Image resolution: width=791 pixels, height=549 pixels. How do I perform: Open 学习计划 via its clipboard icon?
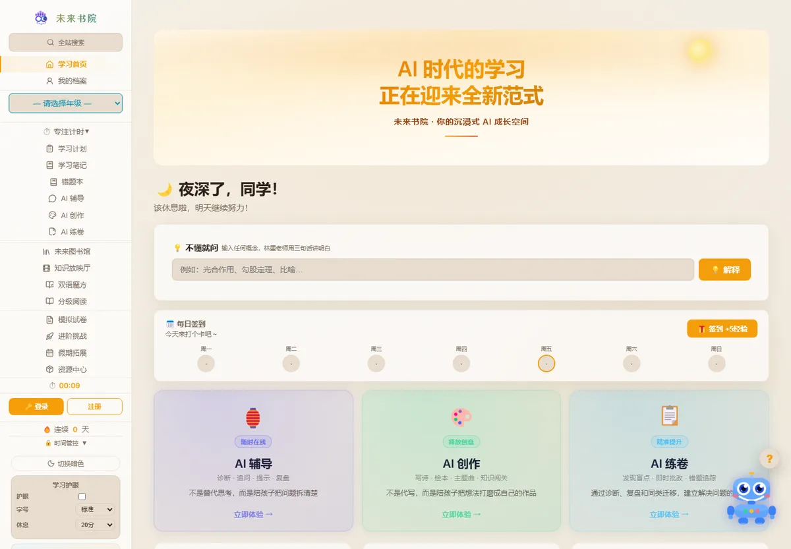[49, 149]
